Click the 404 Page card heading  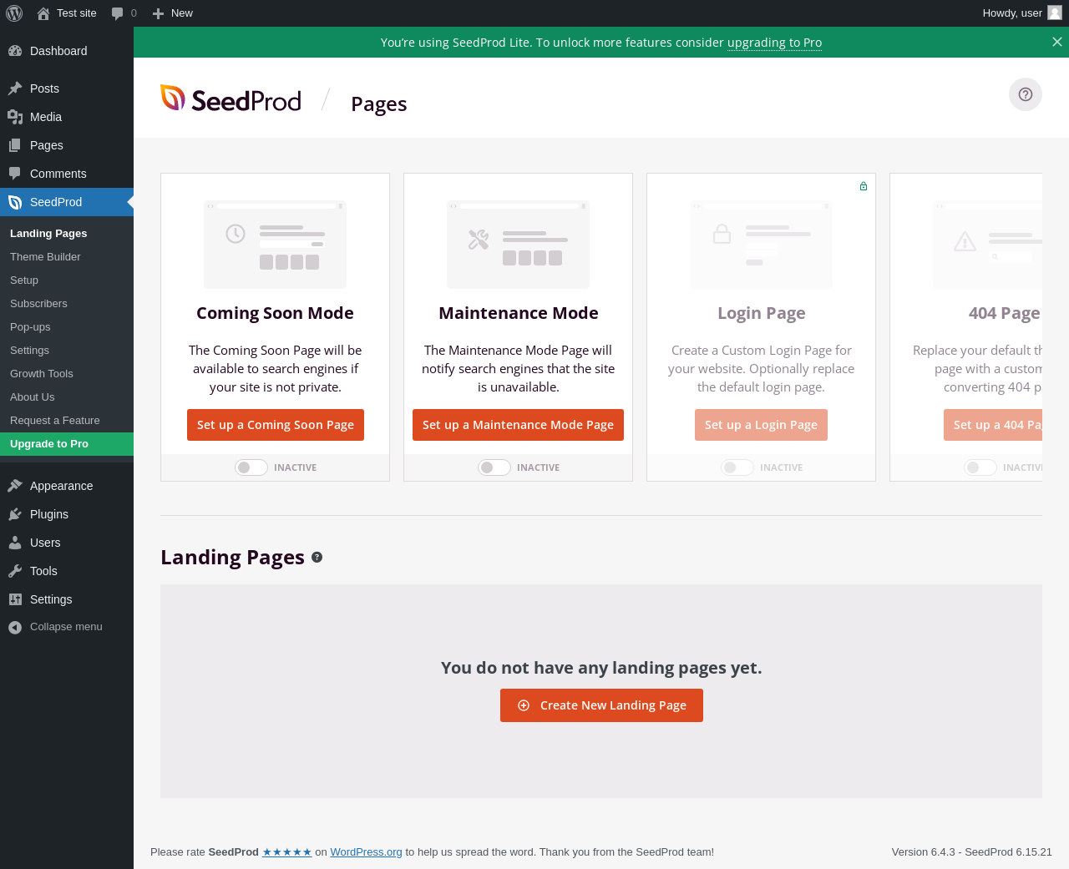1005,313
